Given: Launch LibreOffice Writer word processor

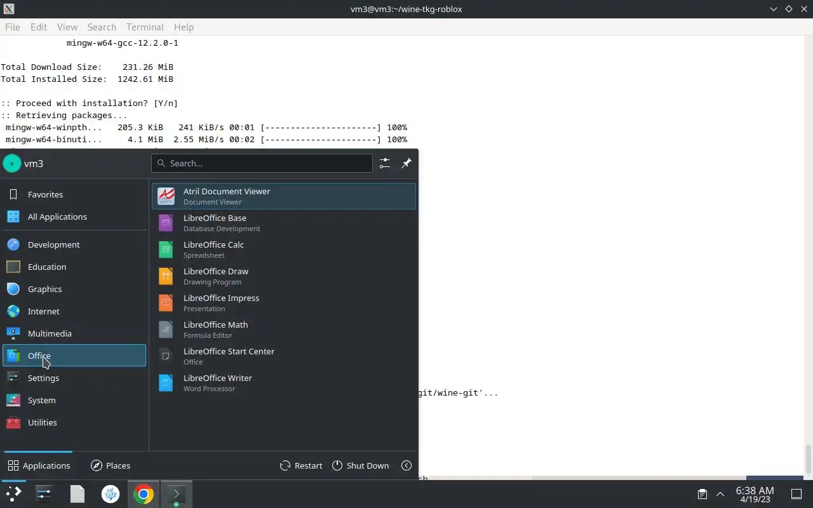Looking at the screenshot, I should click(x=284, y=383).
